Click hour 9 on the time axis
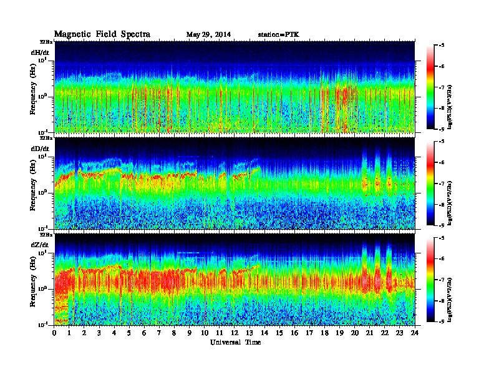This screenshot has width=494, height=382. 190,333
